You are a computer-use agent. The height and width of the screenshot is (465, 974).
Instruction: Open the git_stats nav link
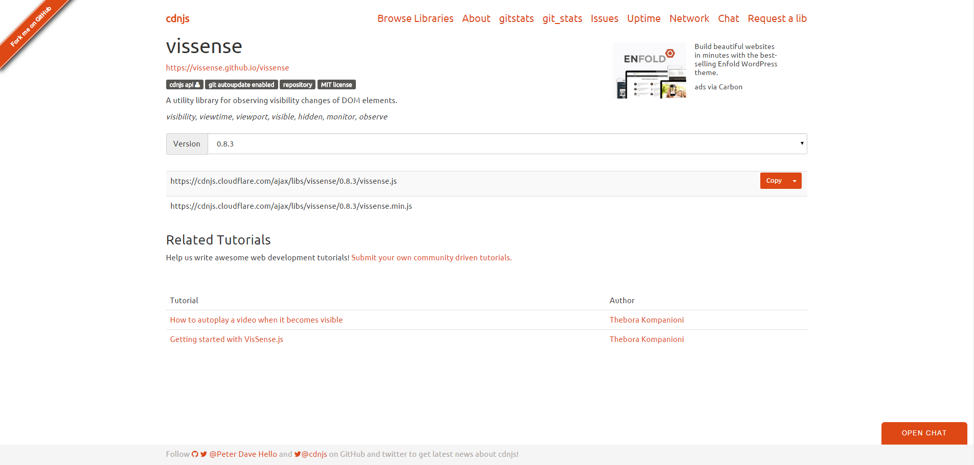pos(562,18)
